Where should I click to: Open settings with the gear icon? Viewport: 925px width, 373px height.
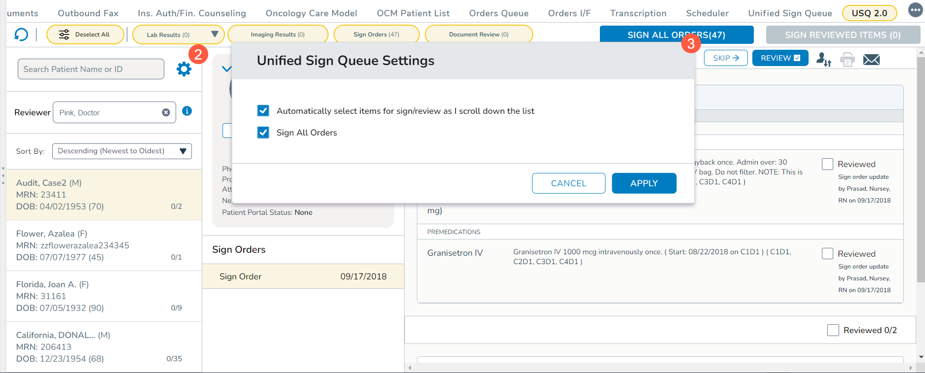(184, 69)
